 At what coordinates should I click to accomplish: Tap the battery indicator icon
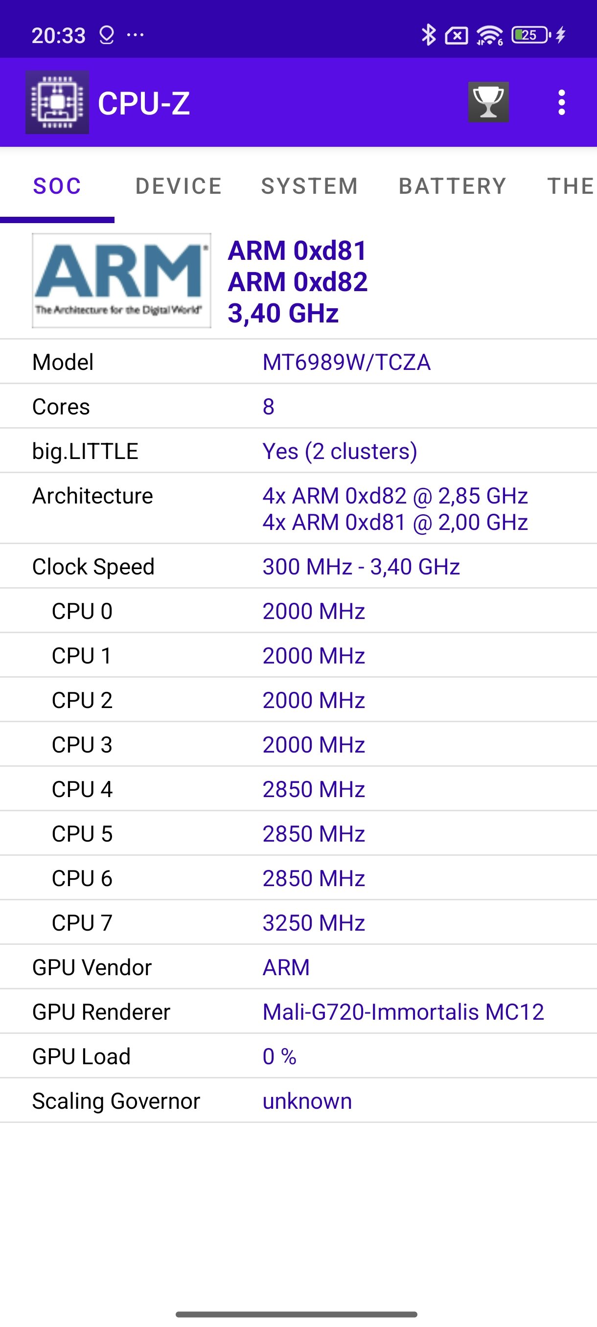(530, 35)
